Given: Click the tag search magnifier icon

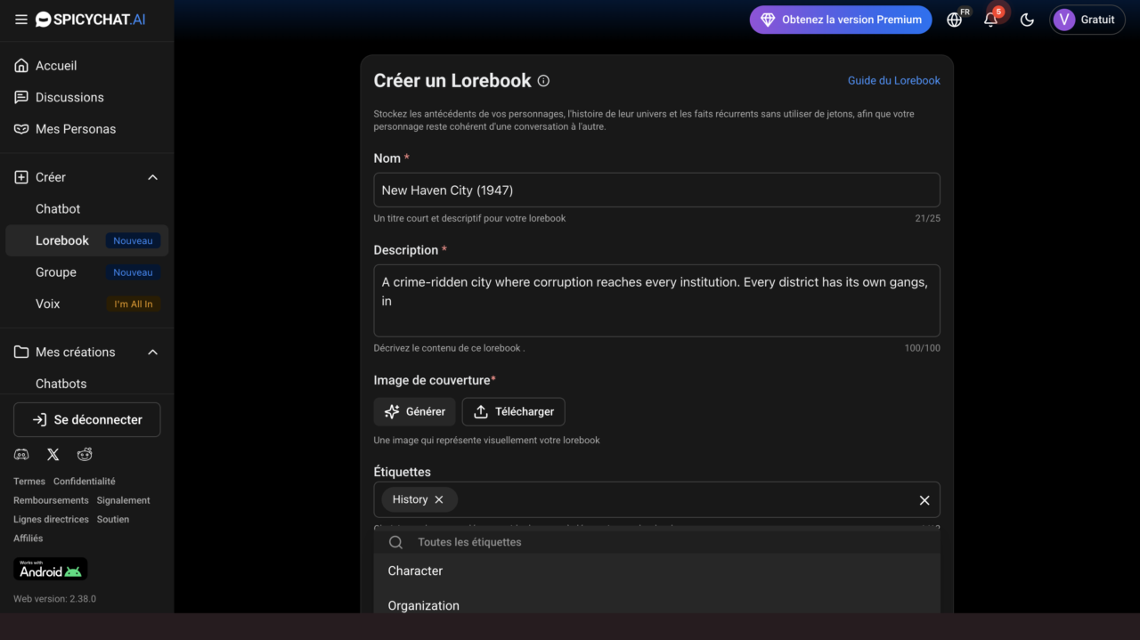Looking at the screenshot, I should pos(396,542).
